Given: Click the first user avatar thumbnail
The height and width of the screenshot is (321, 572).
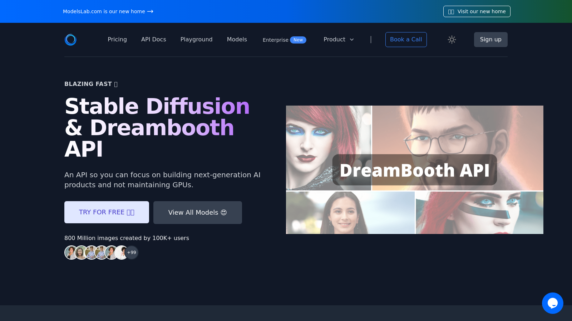Looking at the screenshot, I should [71, 252].
